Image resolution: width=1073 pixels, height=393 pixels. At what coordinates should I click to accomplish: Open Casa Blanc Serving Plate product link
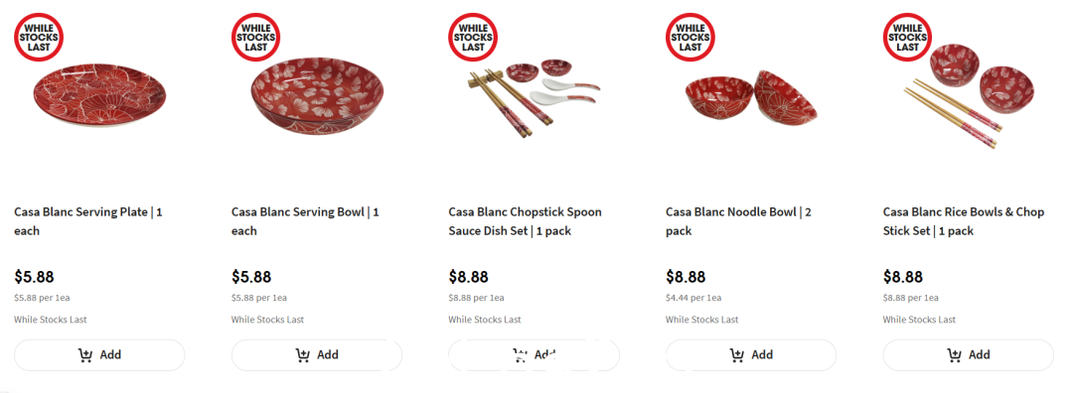point(88,221)
